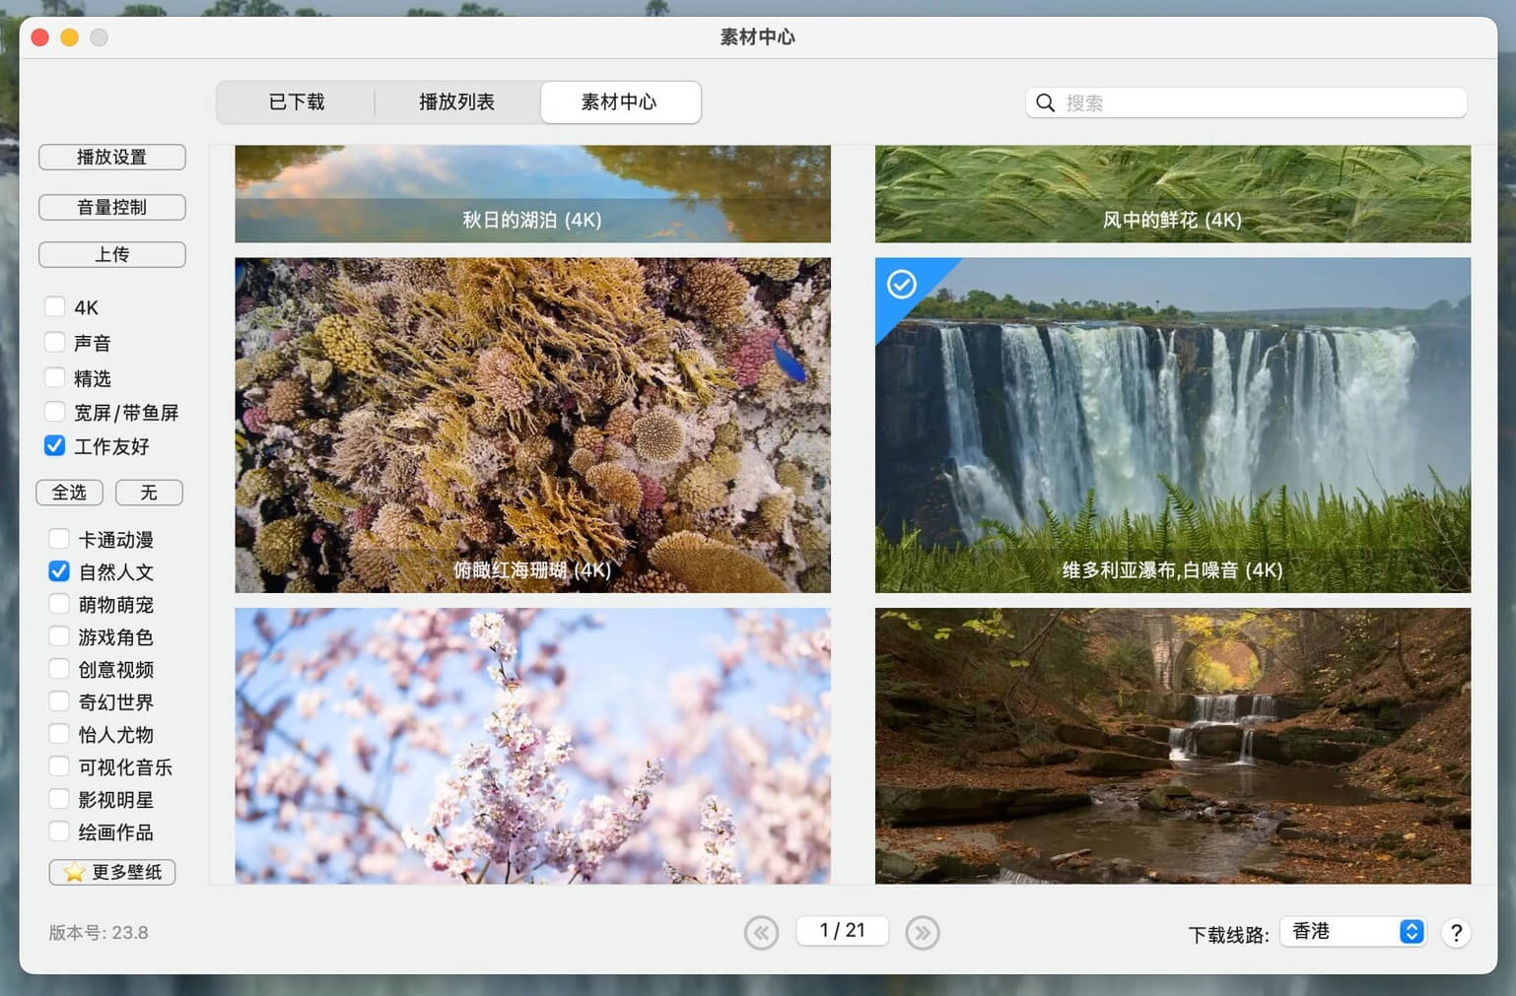Open 播放设置 settings button
The height and width of the screenshot is (996, 1516).
(x=112, y=157)
